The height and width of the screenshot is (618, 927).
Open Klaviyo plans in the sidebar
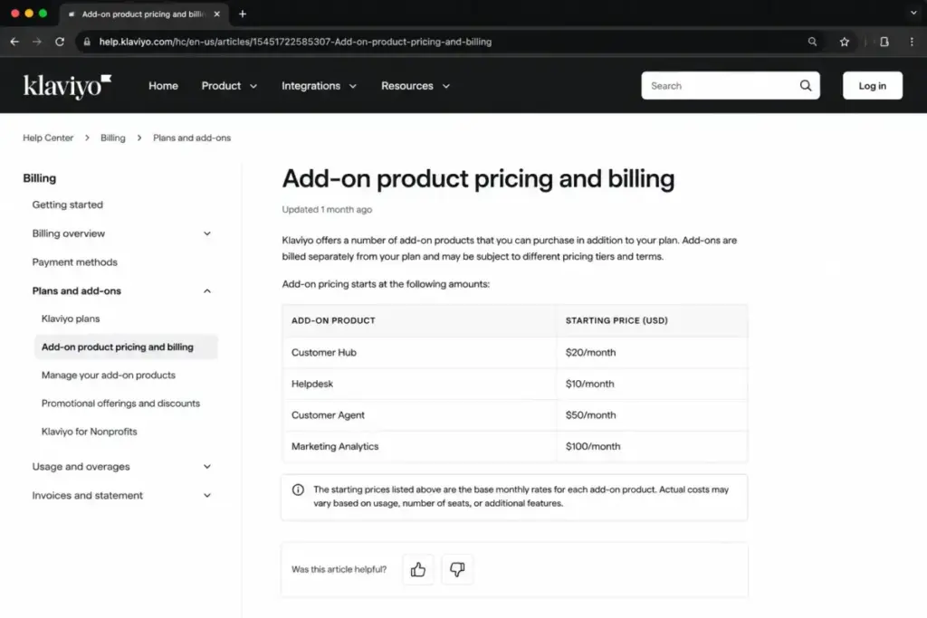click(71, 319)
